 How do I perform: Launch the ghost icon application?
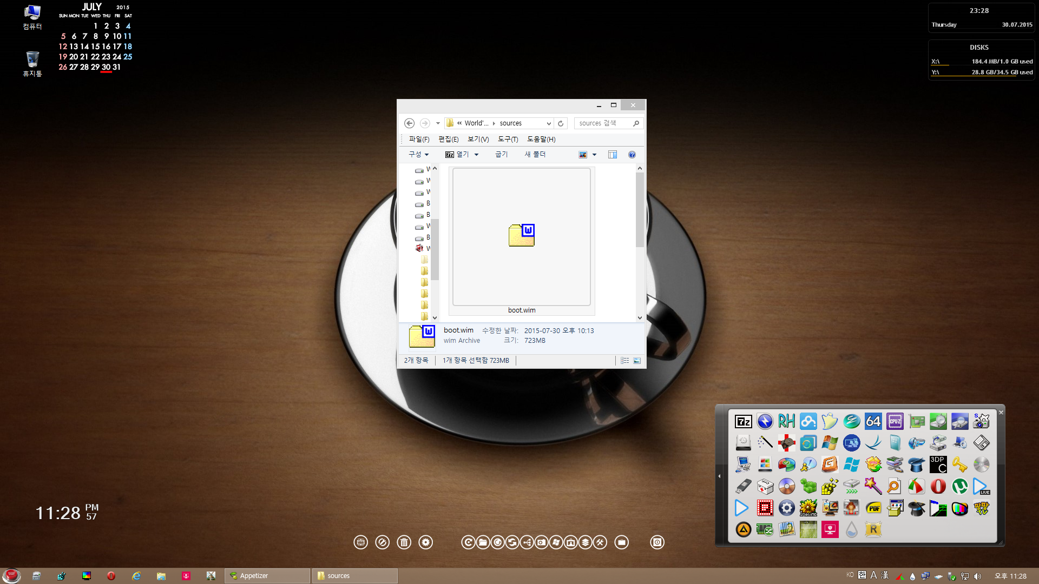click(830, 421)
